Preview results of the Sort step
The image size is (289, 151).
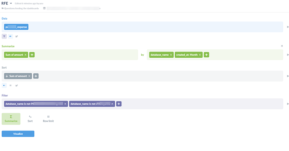(288, 76)
